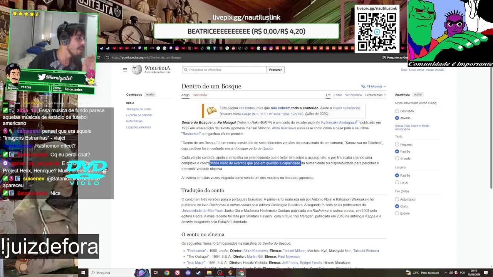Switch to the 'Discussão' tab
This screenshot has width=493, height=277.
200,95
